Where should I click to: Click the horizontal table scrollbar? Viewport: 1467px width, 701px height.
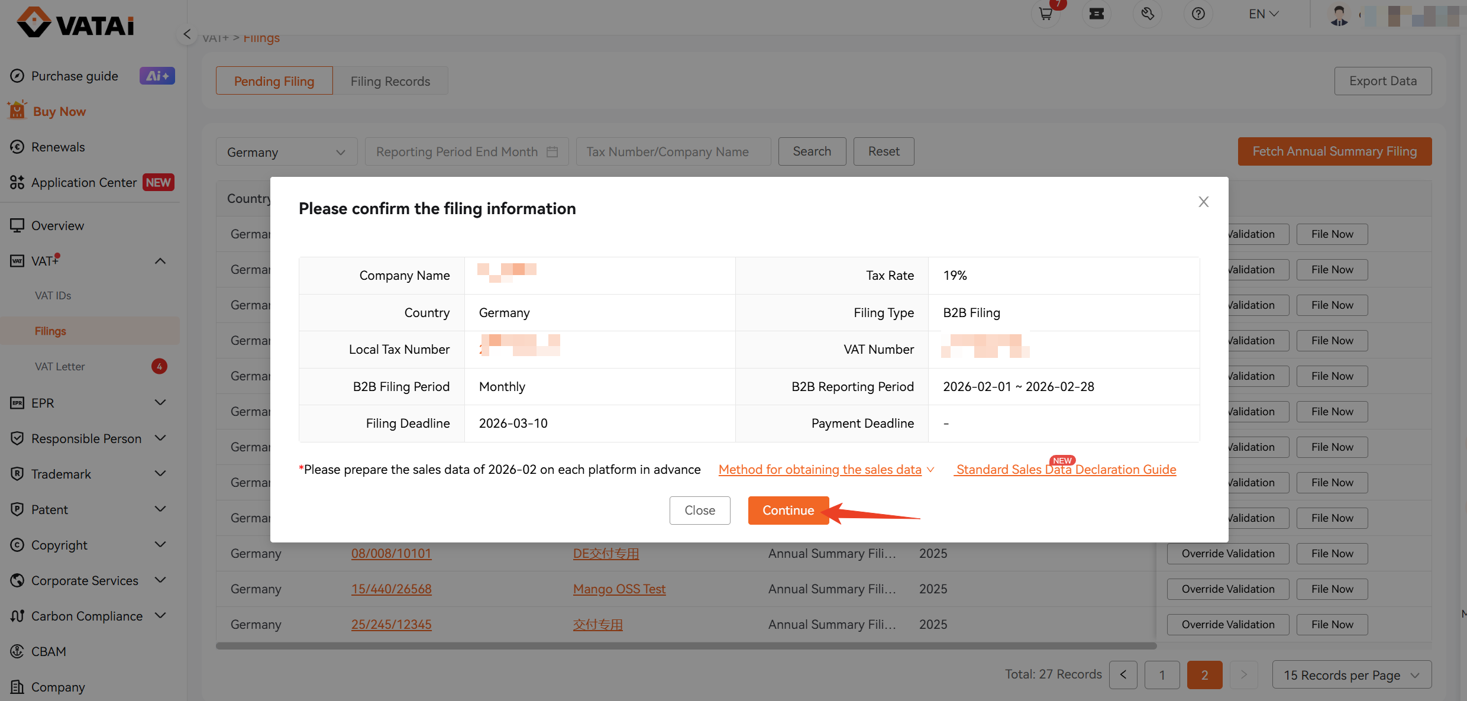[x=686, y=646]
